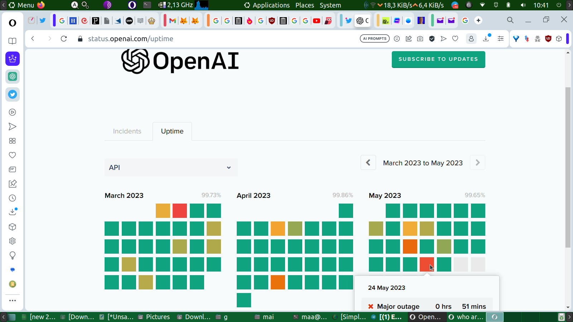Screen dimensions: 573x322
Task: Click the orange day square in April's last full row
Action: coord(278,282)
